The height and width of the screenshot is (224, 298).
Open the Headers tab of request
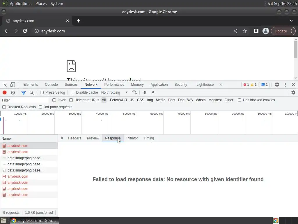point(74,138)
